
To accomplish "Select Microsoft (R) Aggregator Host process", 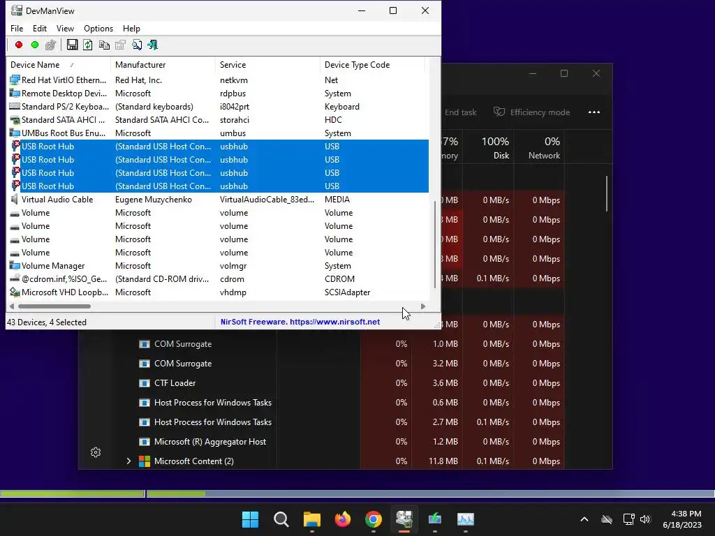I will coord(210,442).
